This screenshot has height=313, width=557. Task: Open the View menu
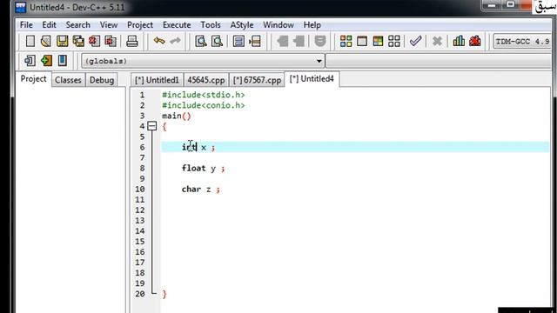tap(109, 25)
